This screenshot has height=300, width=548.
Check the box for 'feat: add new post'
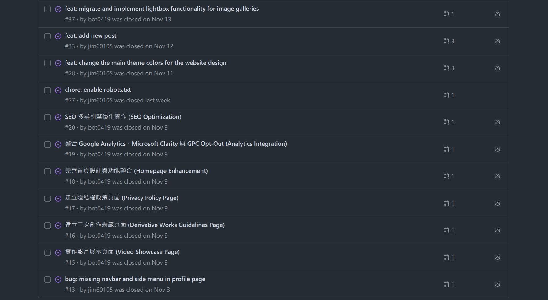(x=47, y=36)
